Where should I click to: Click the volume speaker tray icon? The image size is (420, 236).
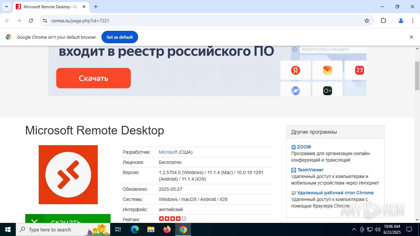point(377,229)
